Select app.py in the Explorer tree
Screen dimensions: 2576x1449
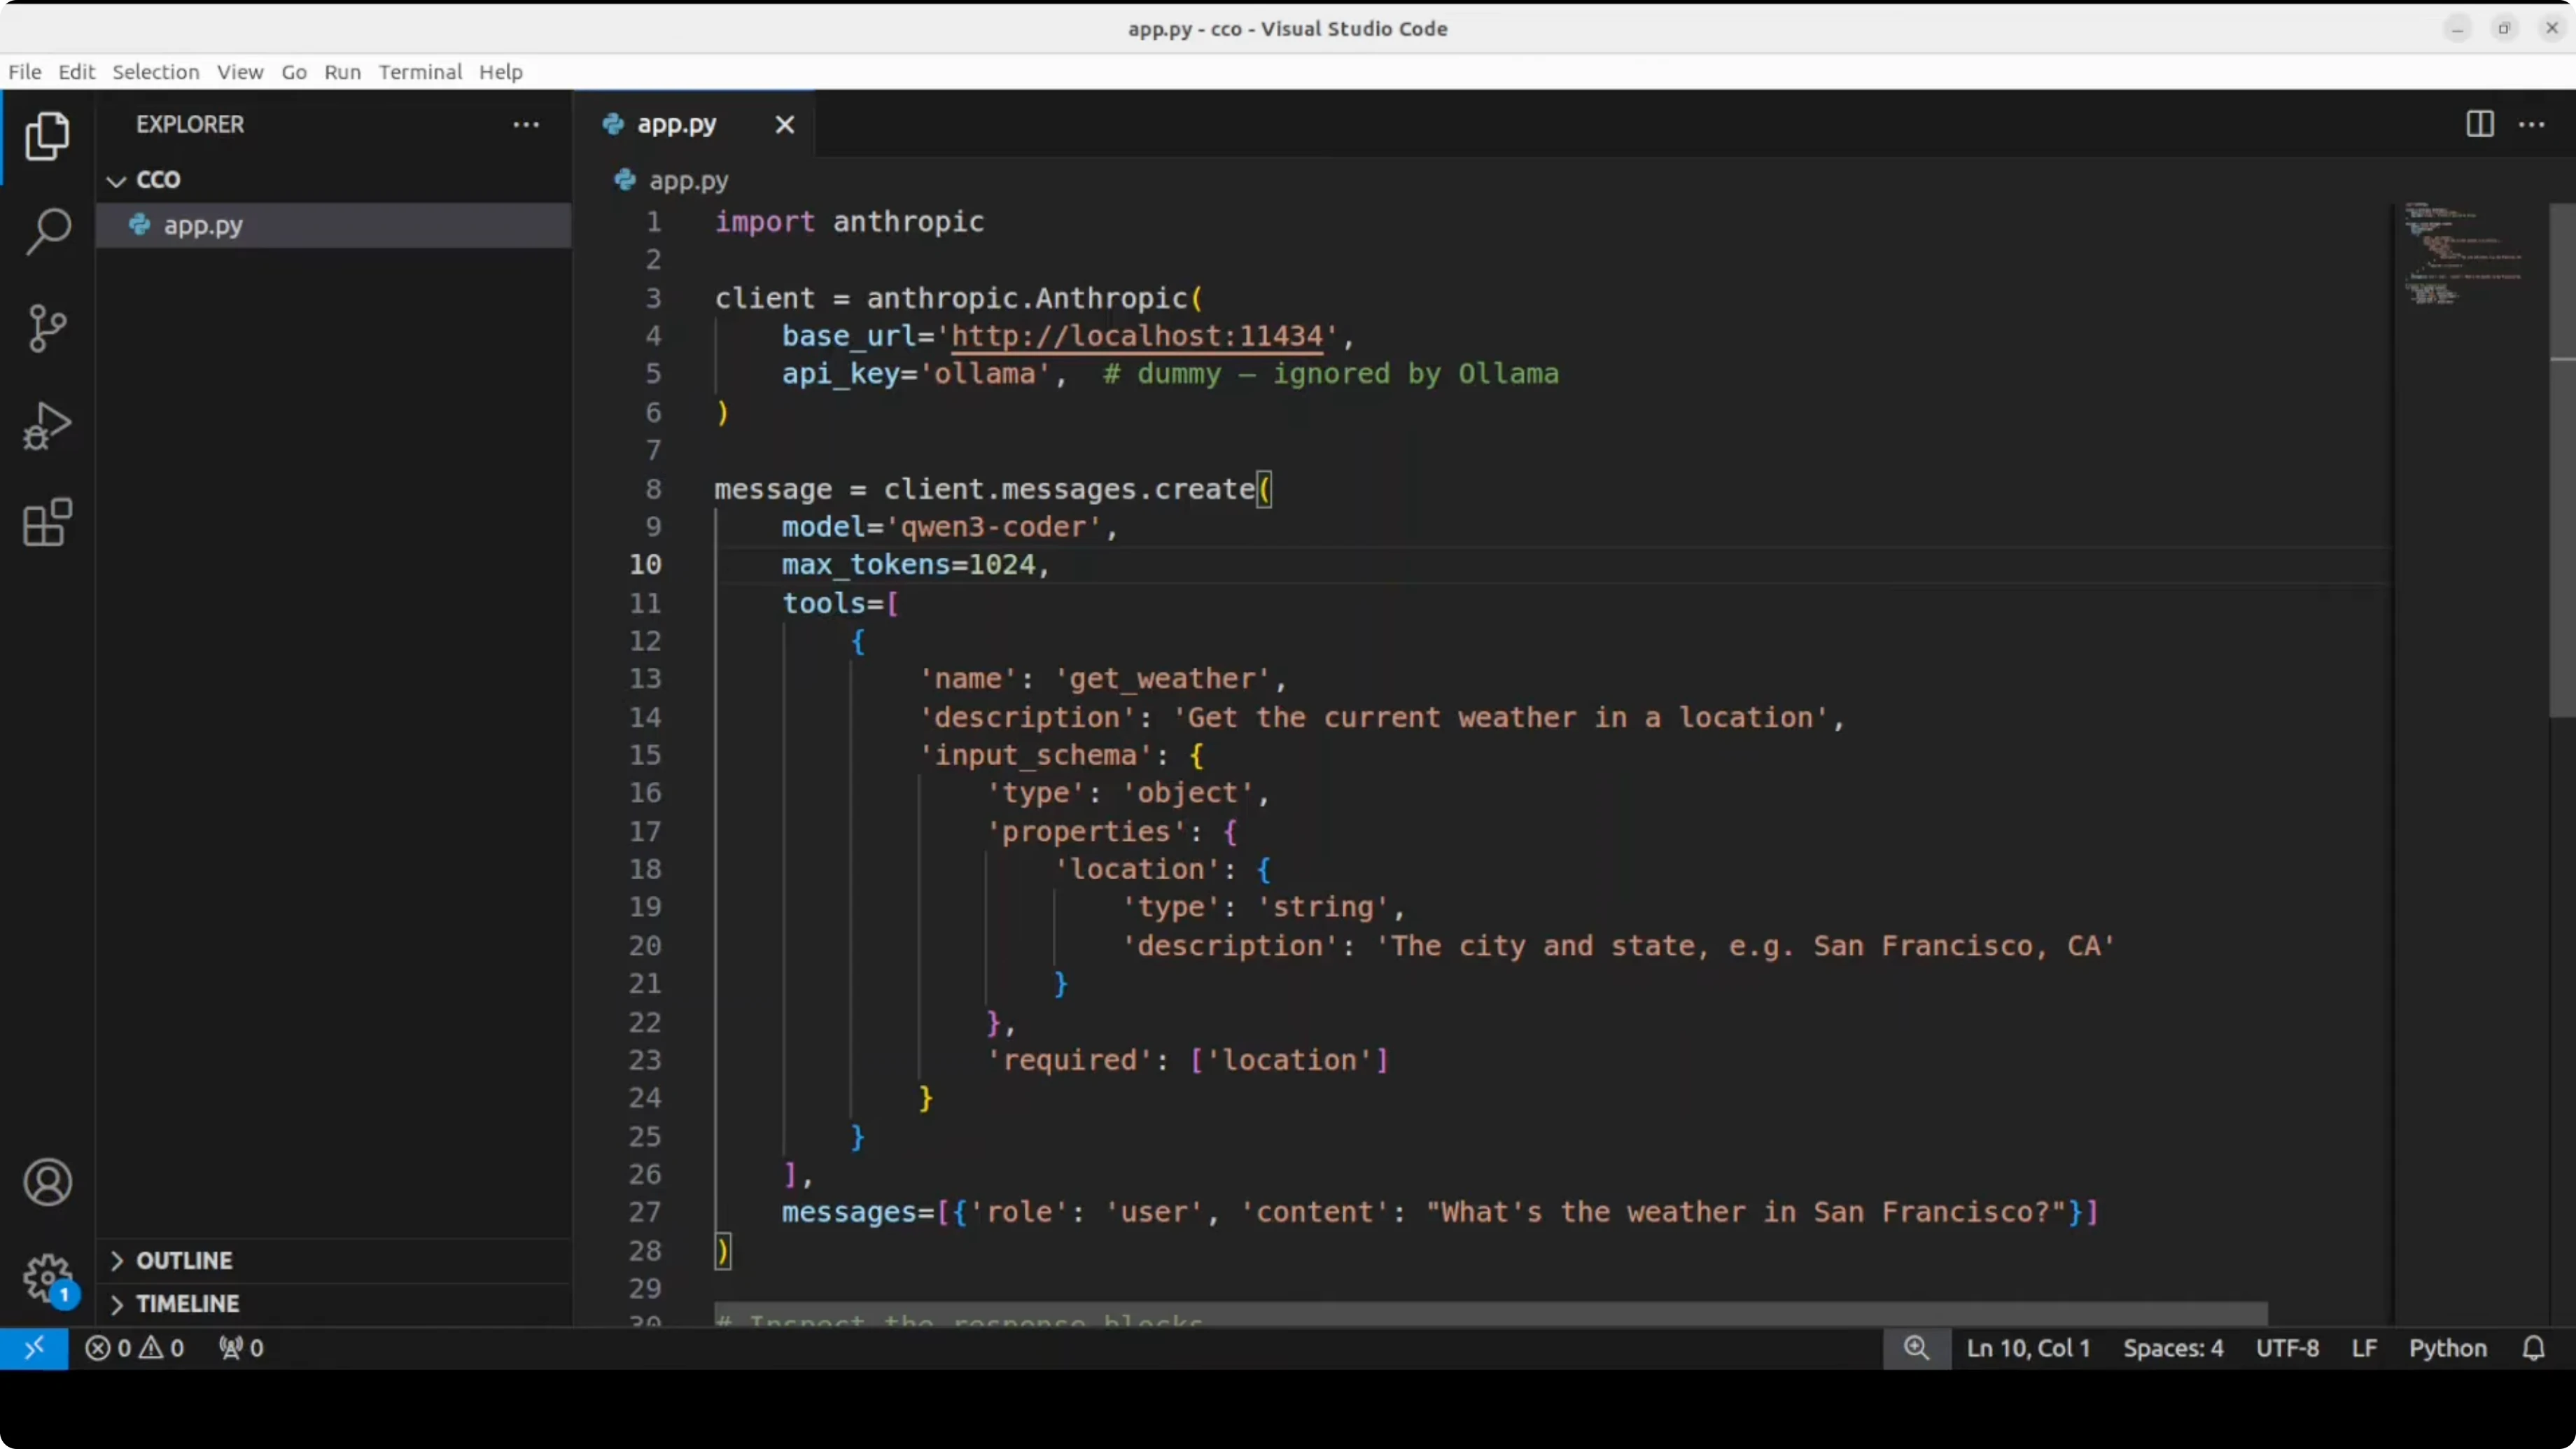click(203, 225)
